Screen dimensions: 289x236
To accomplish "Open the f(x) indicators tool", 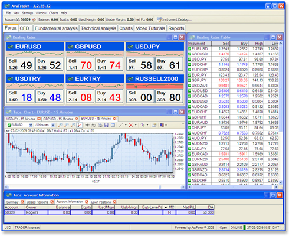I will pos(94,125).
